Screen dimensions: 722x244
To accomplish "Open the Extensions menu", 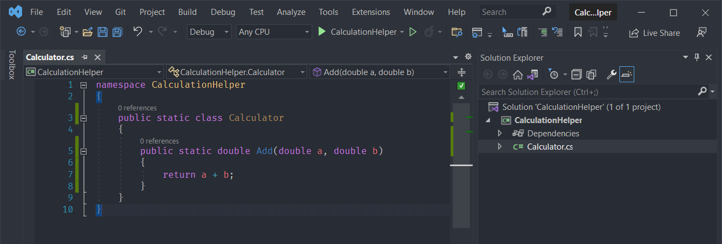I will (371, 12).
